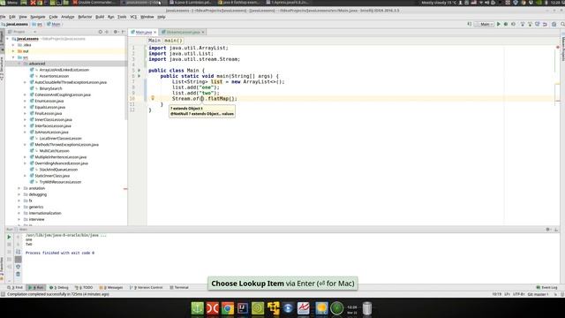Click the Collapse All icon in Project panel
This screenshot has height=318, width=565.
coord(107,32)
